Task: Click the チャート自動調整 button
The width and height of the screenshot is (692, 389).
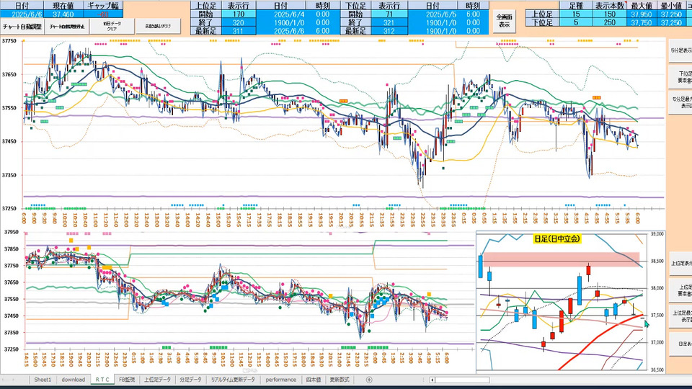Action: coord(22,25)
